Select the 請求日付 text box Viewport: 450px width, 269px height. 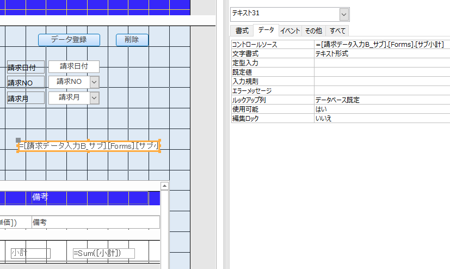(74, 66)
